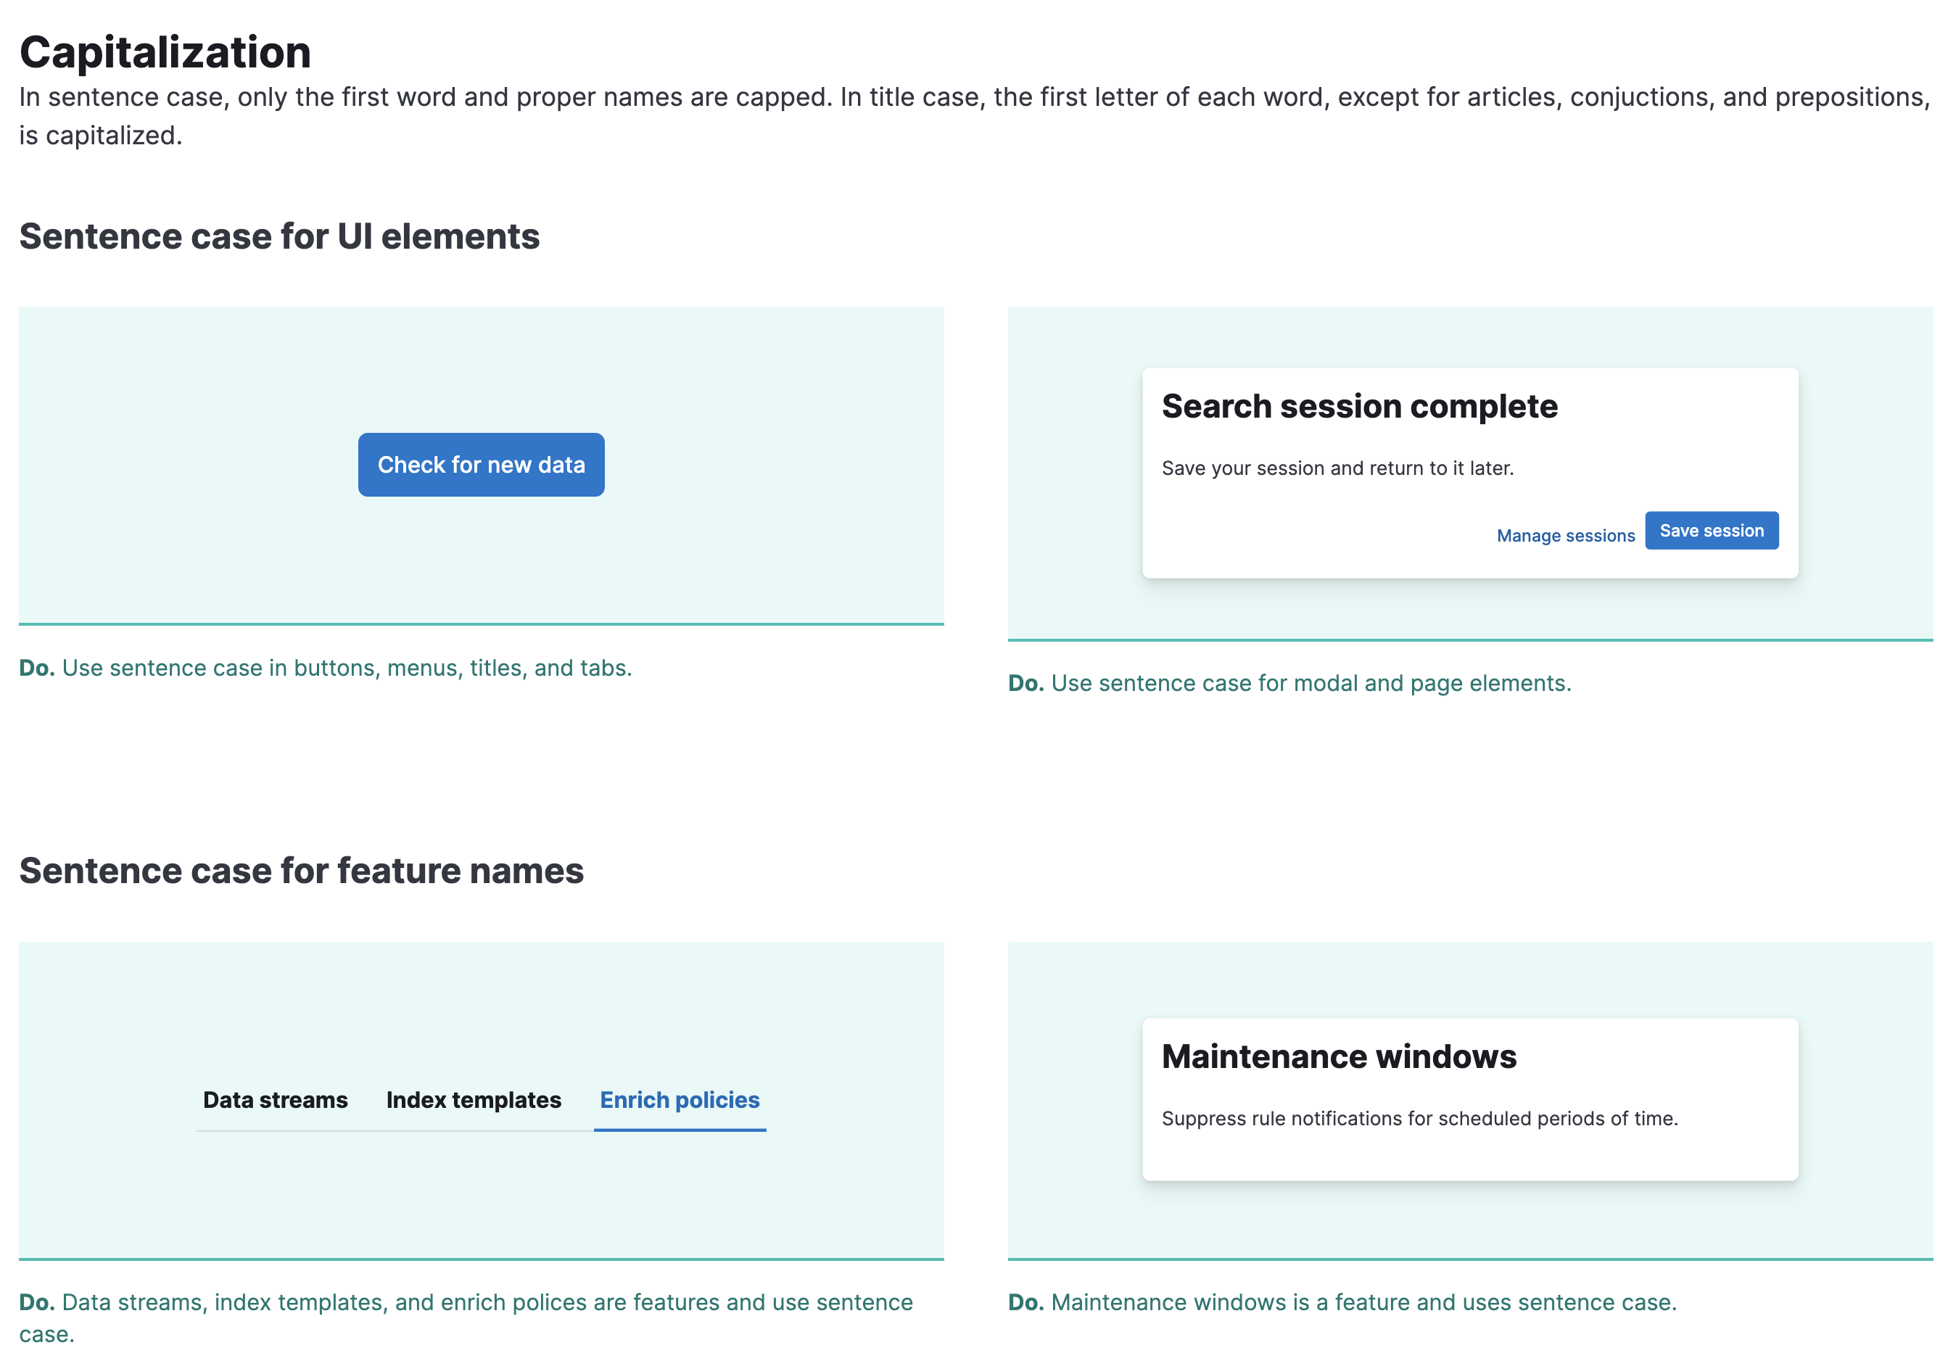
Task: Select the active "Enrich policies" tab
Action: click(x=680, y=1100)
